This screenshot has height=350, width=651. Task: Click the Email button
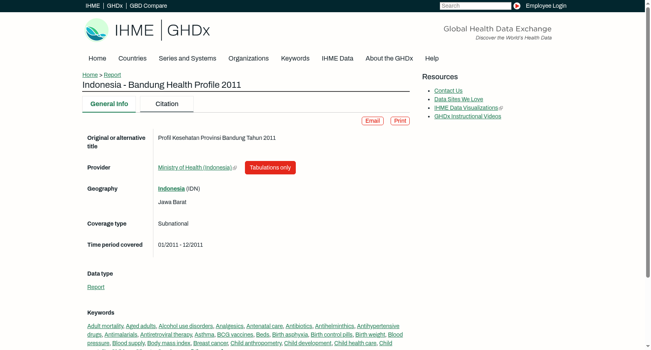(x=373, y=121)
